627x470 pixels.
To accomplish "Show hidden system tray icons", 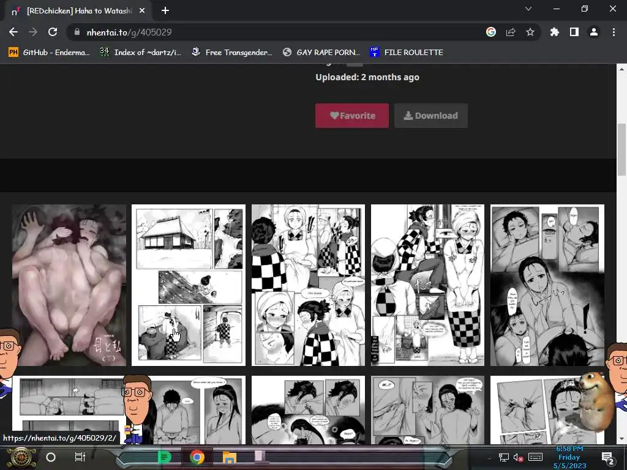I will 489,457.
